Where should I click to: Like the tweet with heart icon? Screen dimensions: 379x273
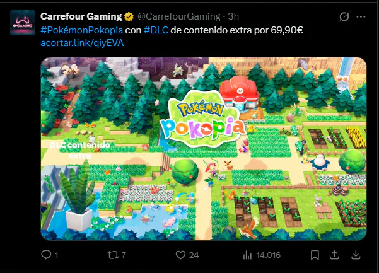tap(180, 255)
